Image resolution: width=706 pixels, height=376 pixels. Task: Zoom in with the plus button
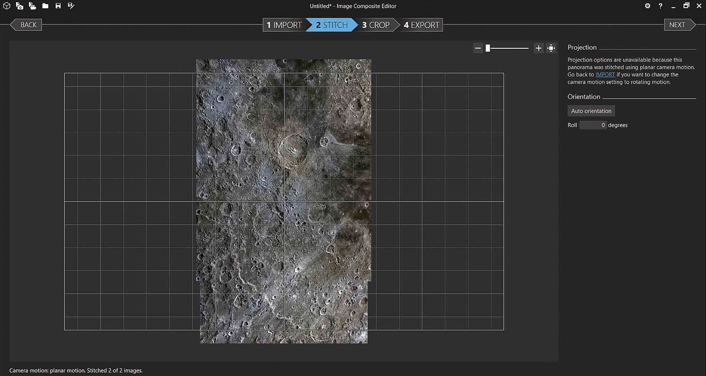click(x=539, y=48)
